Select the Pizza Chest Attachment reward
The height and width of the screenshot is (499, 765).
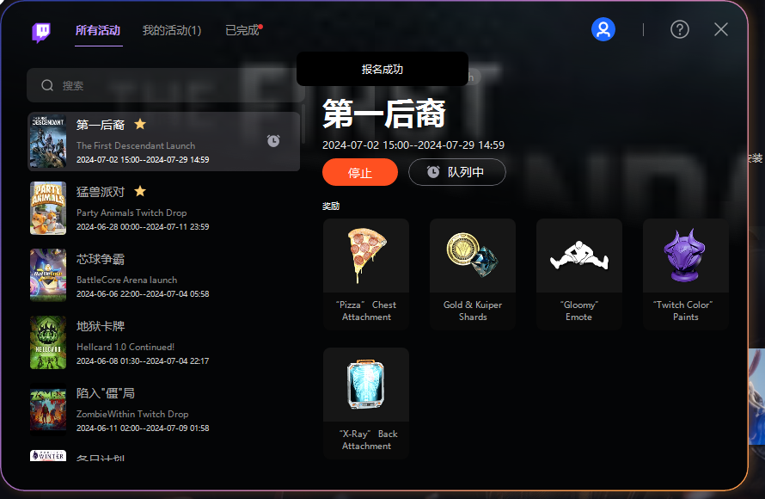pyautogui.click(x=366, y=274)
